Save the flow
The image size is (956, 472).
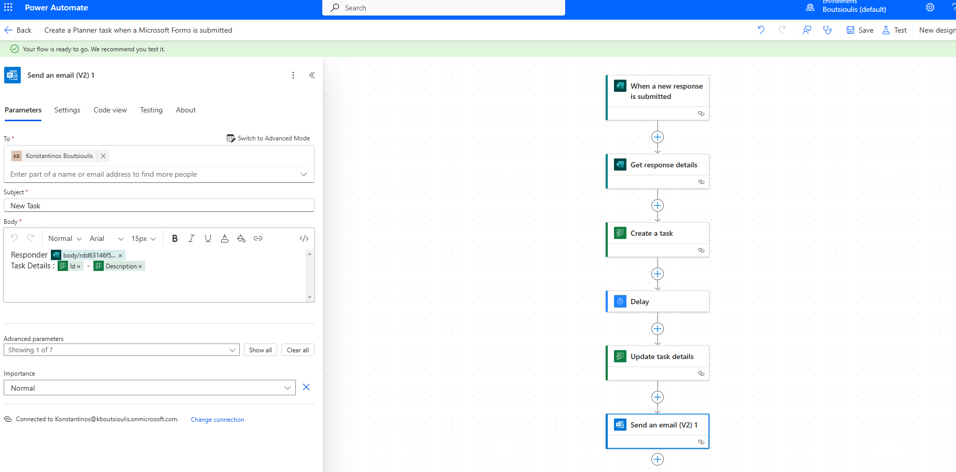(860, 30)
